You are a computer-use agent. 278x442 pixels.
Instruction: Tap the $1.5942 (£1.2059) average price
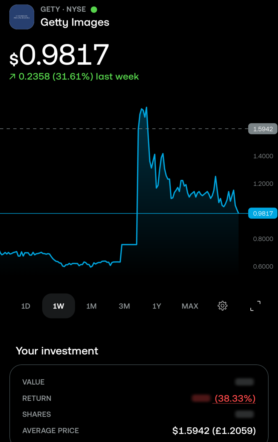click(214, 430)
